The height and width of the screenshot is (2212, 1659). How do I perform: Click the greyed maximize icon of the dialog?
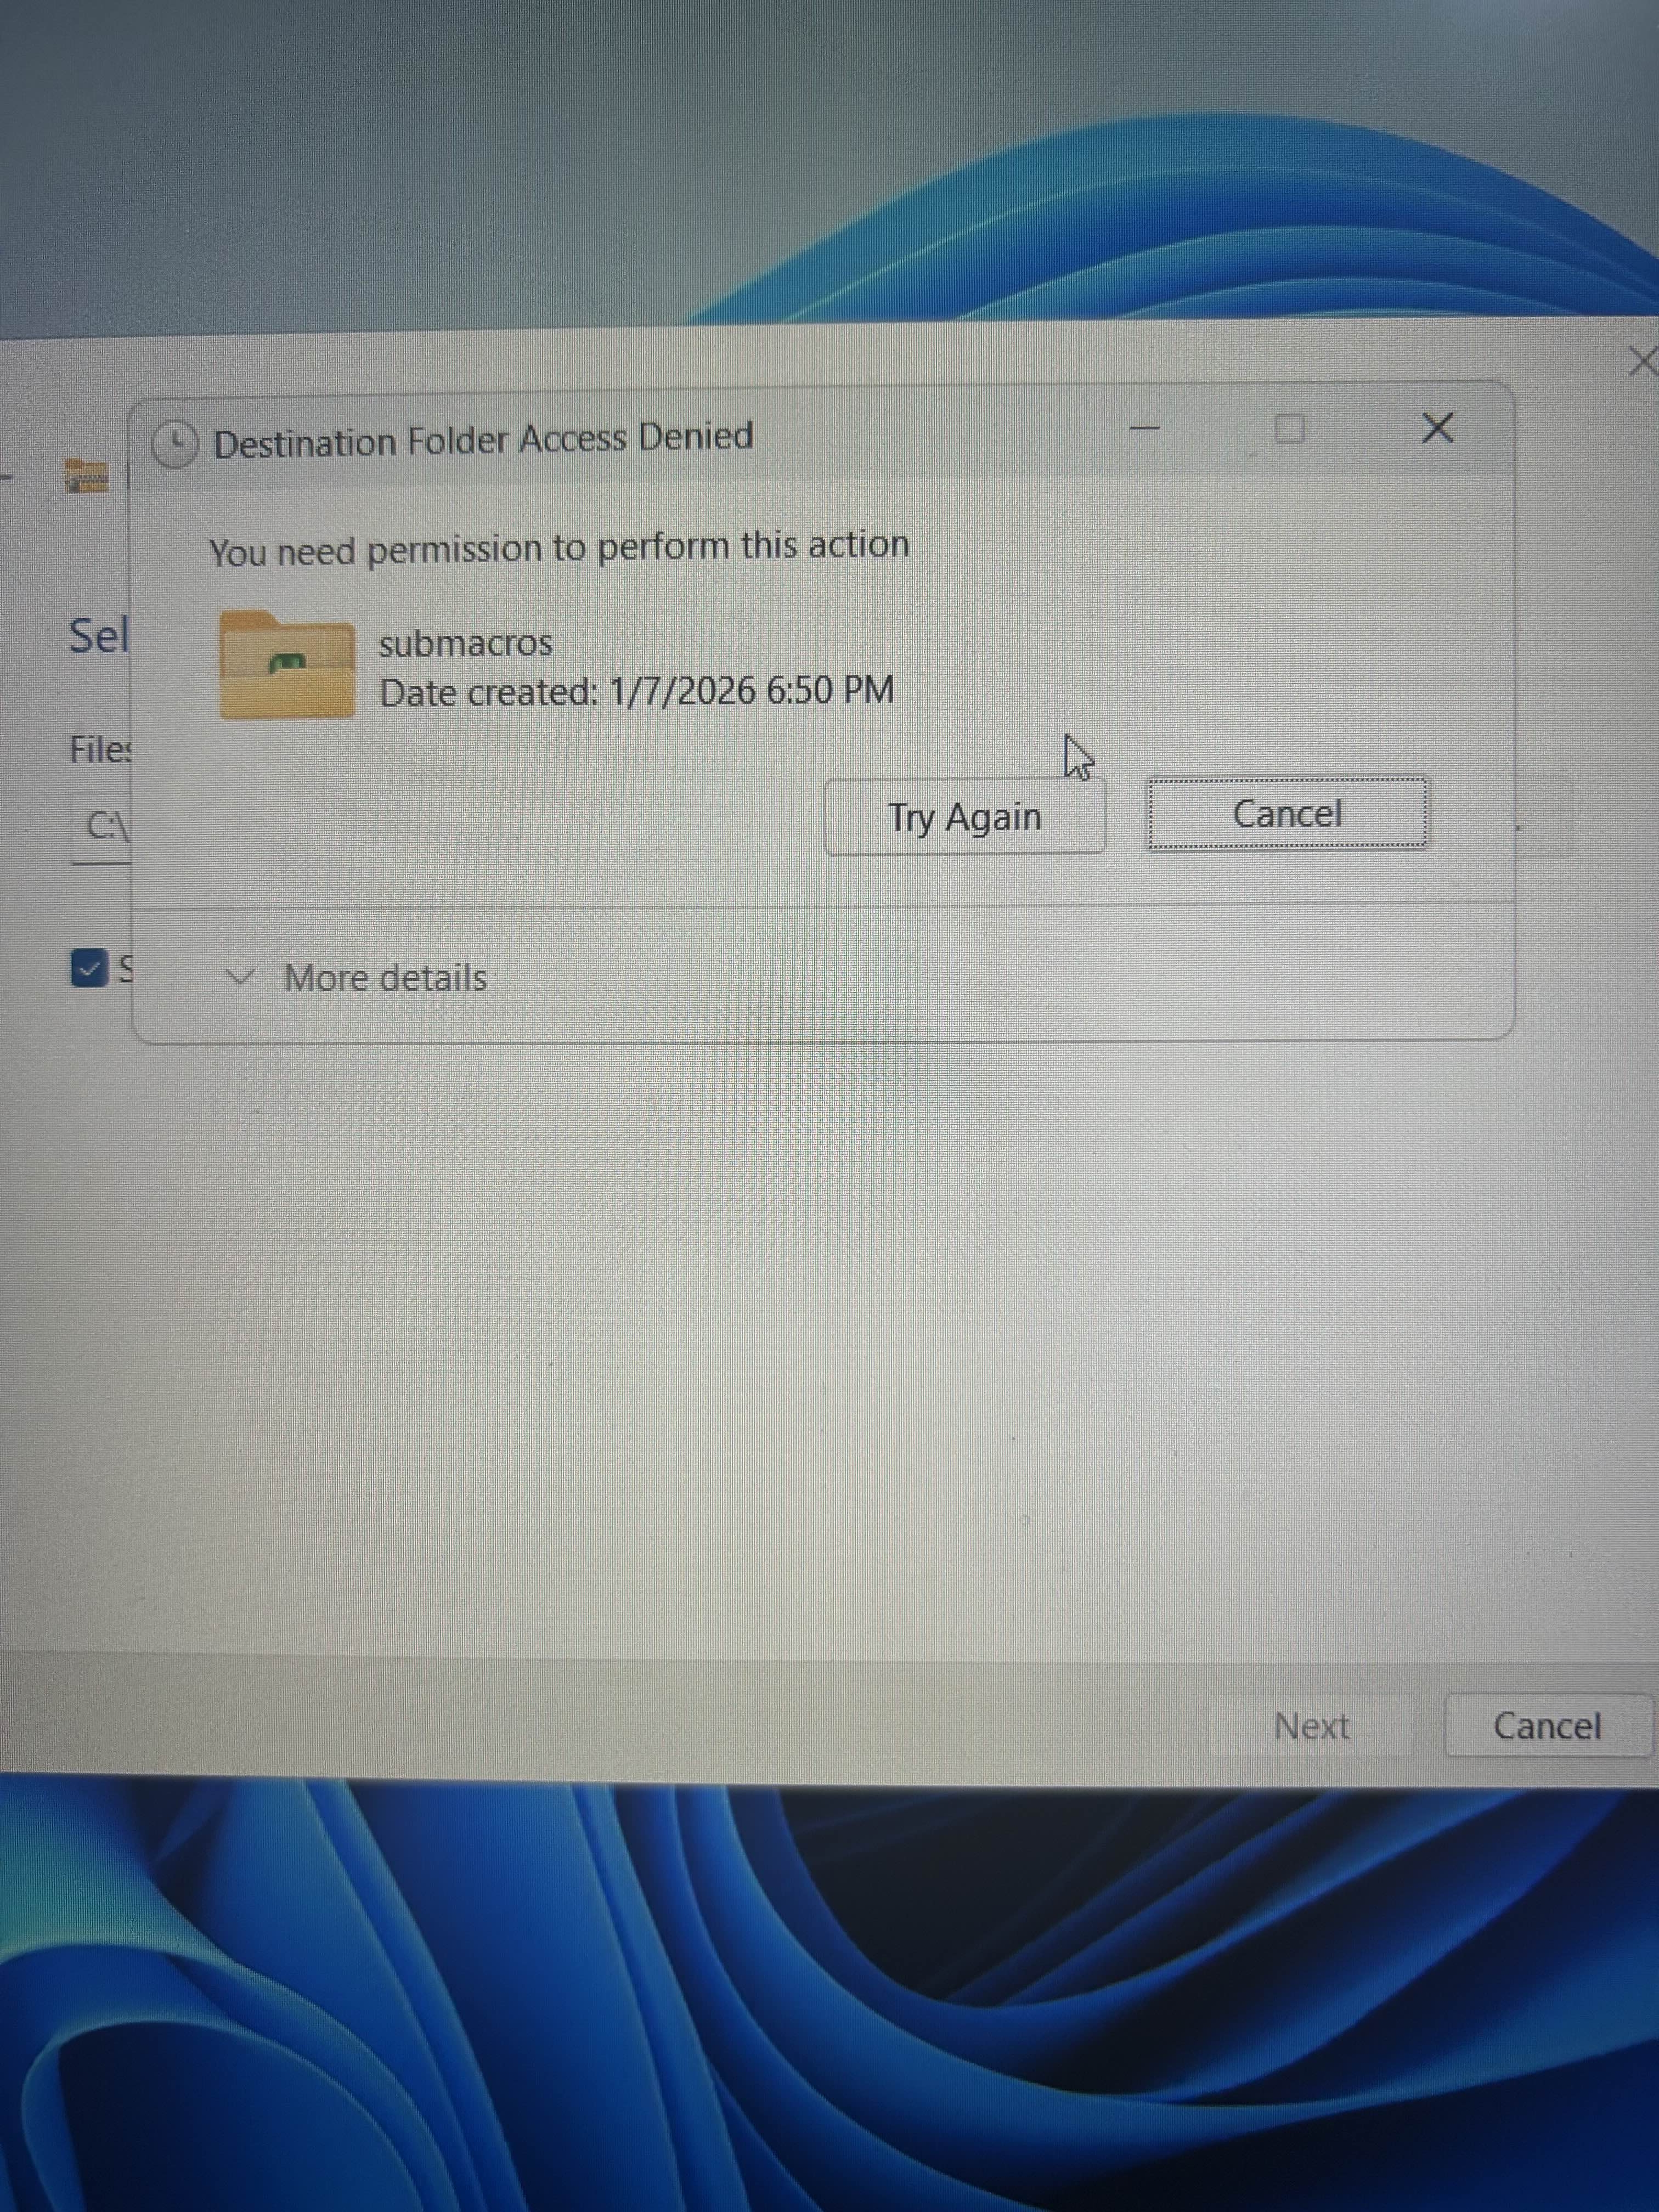(1290, 429)
